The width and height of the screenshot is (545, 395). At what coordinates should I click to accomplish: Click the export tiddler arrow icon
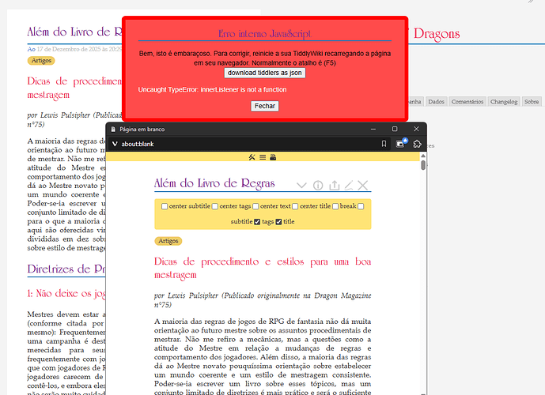coord(334,186)
